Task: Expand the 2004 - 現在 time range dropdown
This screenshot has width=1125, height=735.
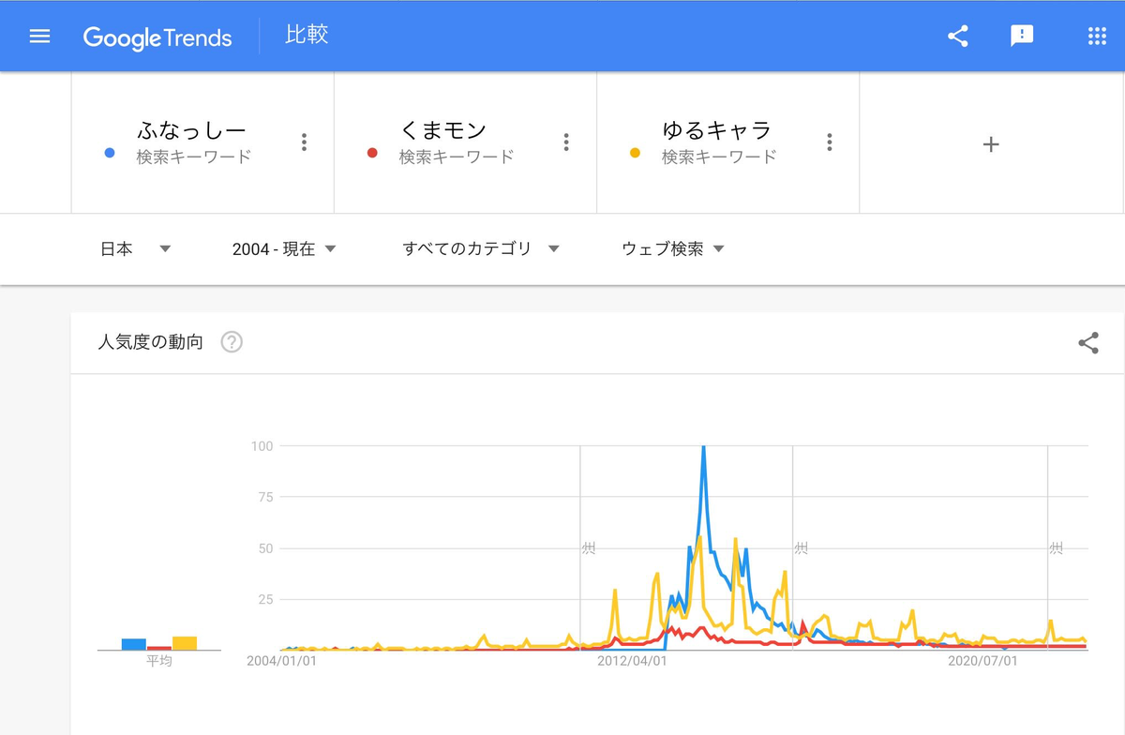Action: [284, 248]
